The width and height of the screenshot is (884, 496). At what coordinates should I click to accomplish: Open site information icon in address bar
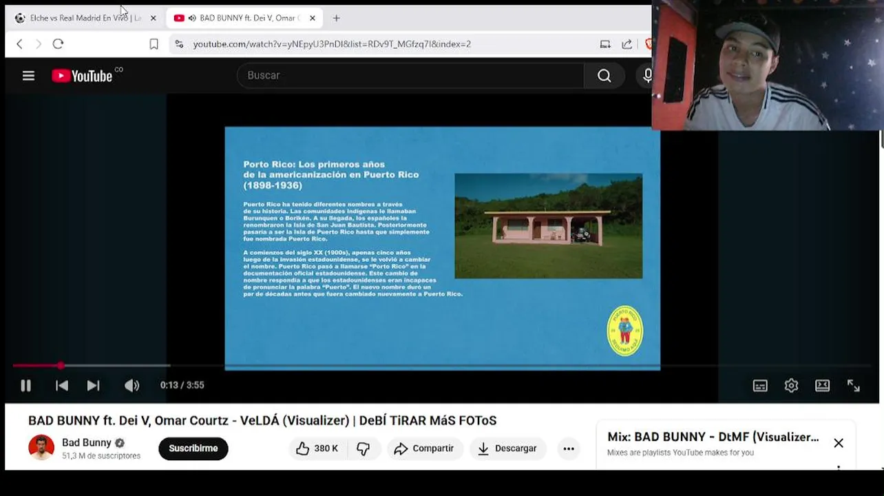tap(179, 44)
